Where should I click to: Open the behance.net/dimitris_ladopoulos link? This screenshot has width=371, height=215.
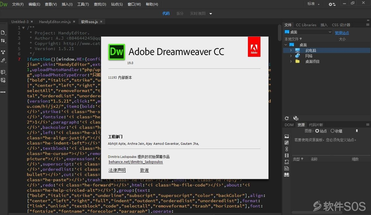136,162
